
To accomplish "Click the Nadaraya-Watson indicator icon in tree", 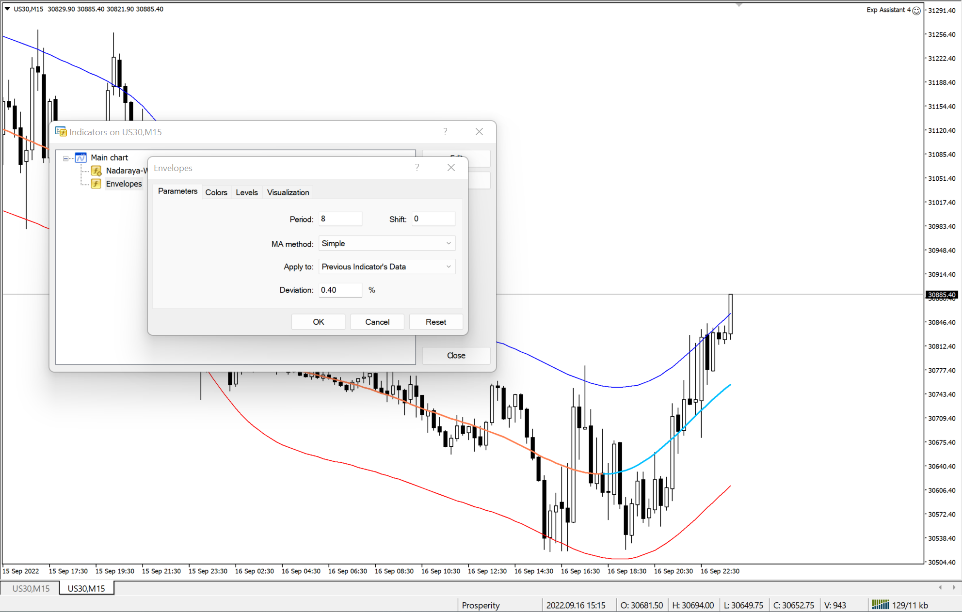I will click(96, 171).
